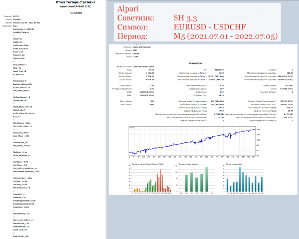The image size is (299, 239).
Task: Click the 'TimeEnd_=24' parameter line
Action: tap(19, 198)
